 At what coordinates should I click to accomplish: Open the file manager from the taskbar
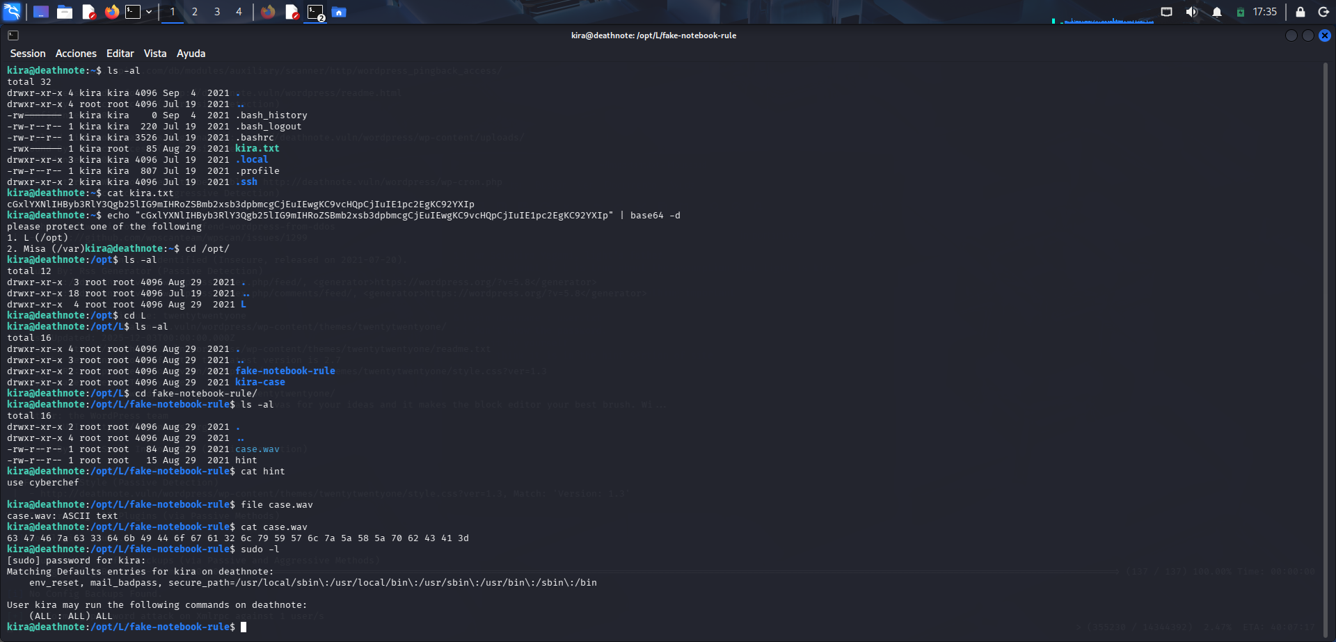65,12
